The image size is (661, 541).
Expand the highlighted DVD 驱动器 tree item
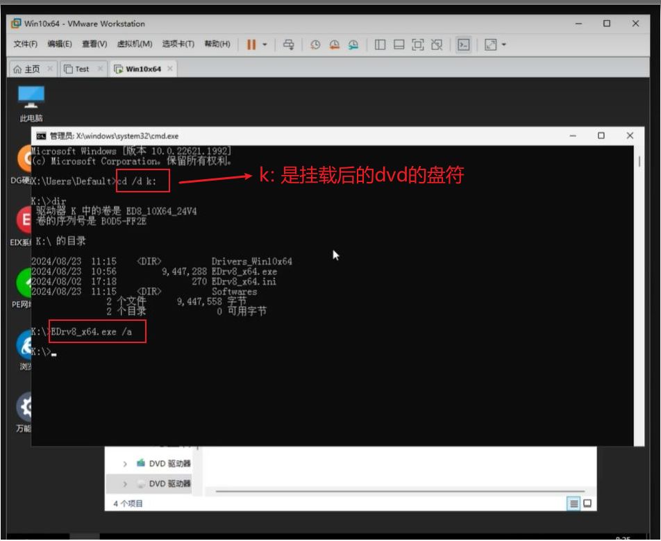point(125,483)
